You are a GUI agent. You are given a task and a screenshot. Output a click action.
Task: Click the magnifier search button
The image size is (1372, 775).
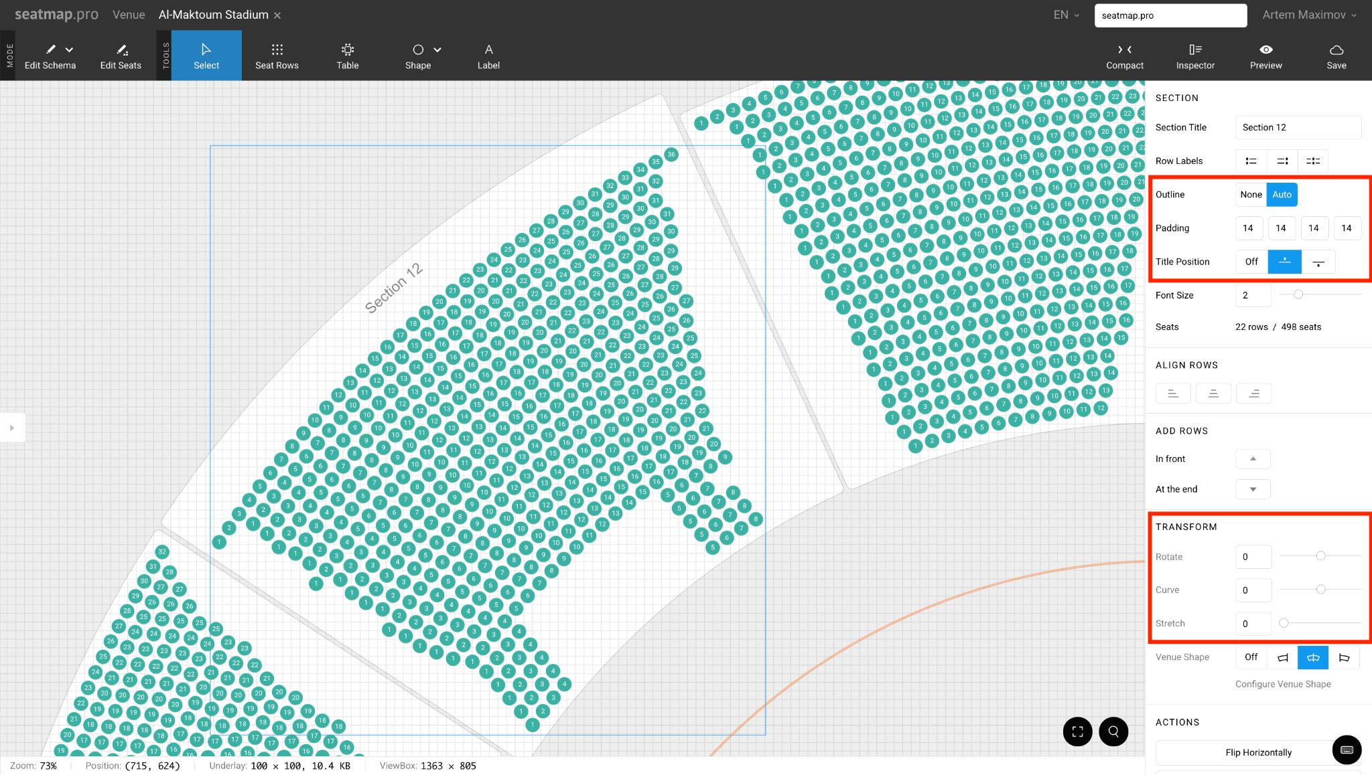tap(1113, 731)
